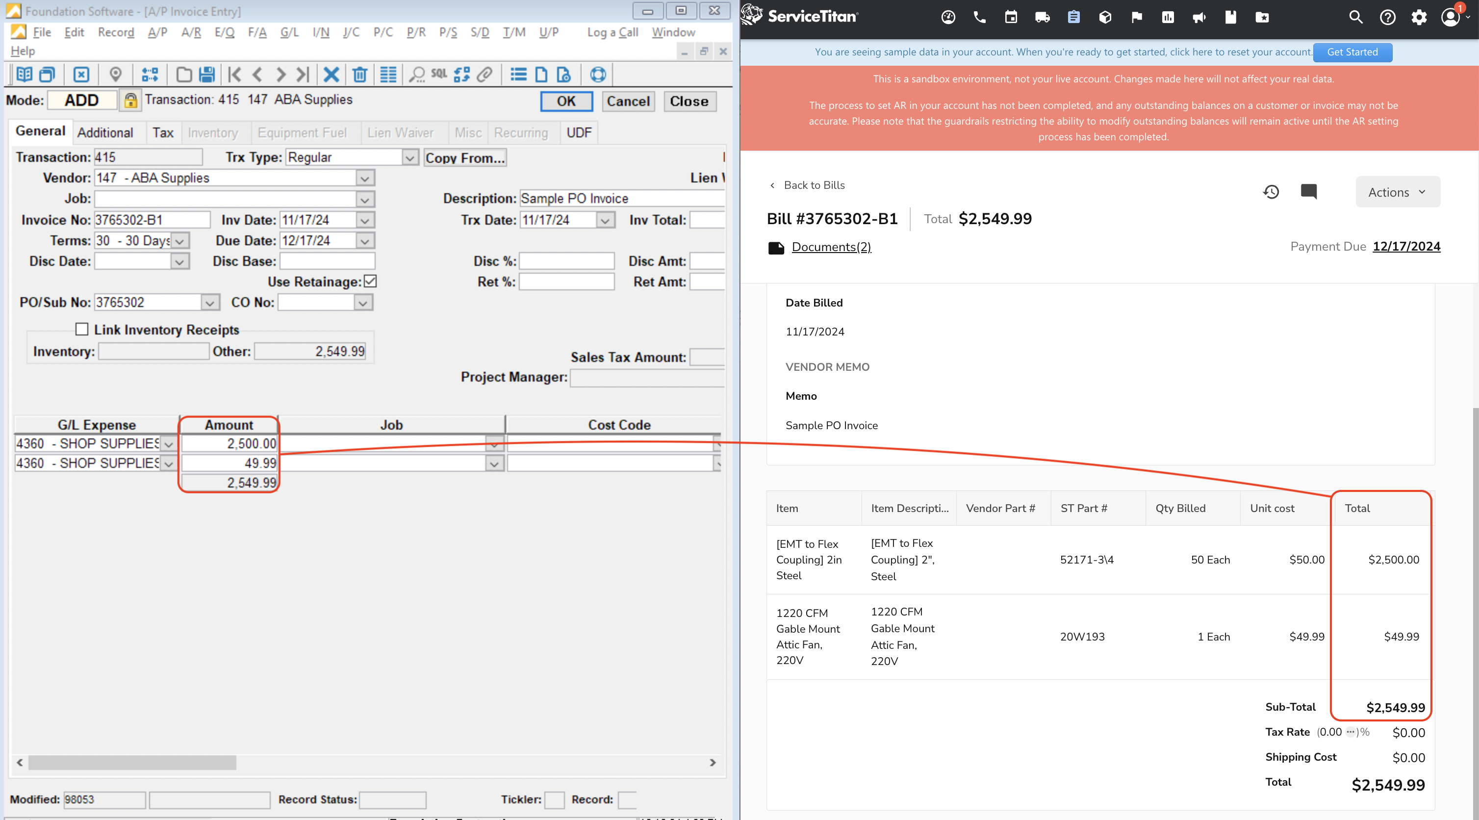Click the open book icon in Foundation toolbar
The width and height of the screenshot is (1479, 820).
[24, 75]
